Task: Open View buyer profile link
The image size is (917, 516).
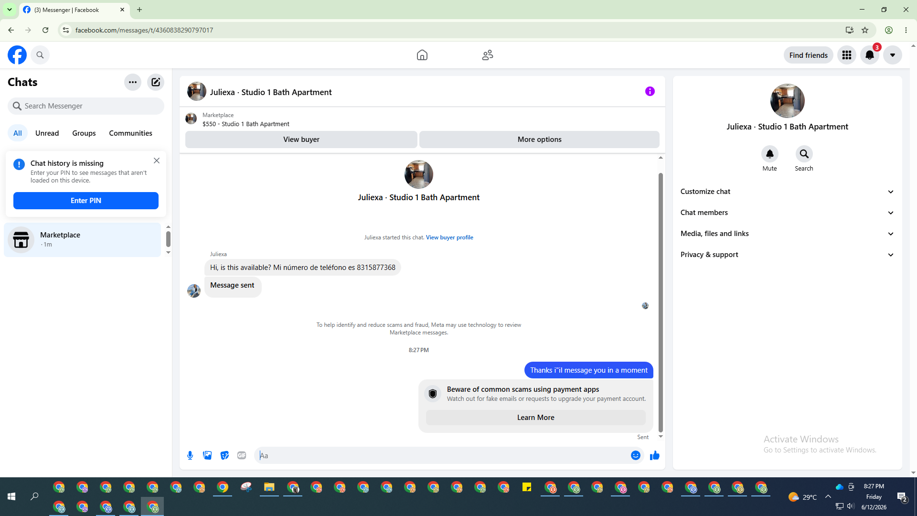Action: tap(449, 237)
